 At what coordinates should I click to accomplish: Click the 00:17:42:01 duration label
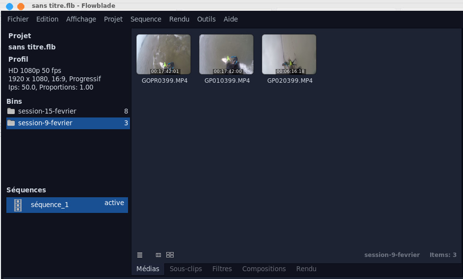(x=165, y=71)
